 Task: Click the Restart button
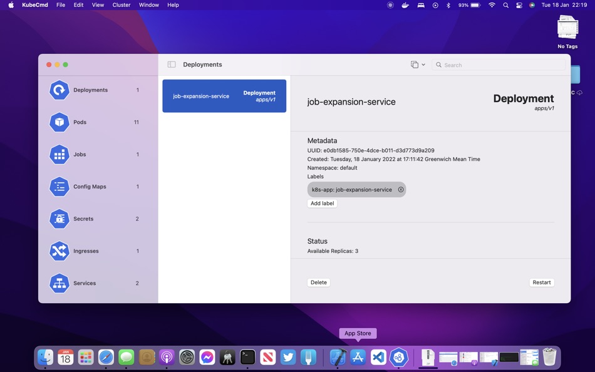[542, 282]
